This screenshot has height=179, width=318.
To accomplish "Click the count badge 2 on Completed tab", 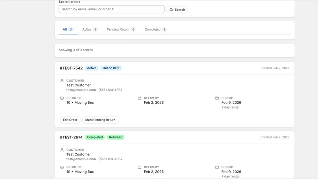I will click(x=164, y=29).
